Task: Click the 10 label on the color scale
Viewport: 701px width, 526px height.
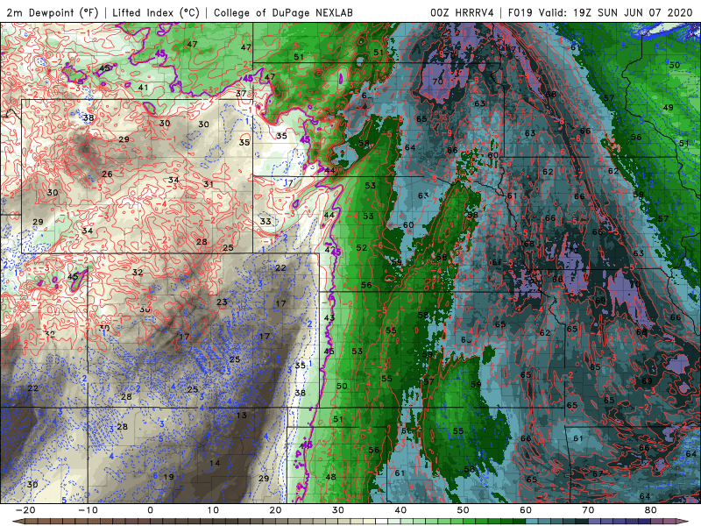Action: point(213,510)
